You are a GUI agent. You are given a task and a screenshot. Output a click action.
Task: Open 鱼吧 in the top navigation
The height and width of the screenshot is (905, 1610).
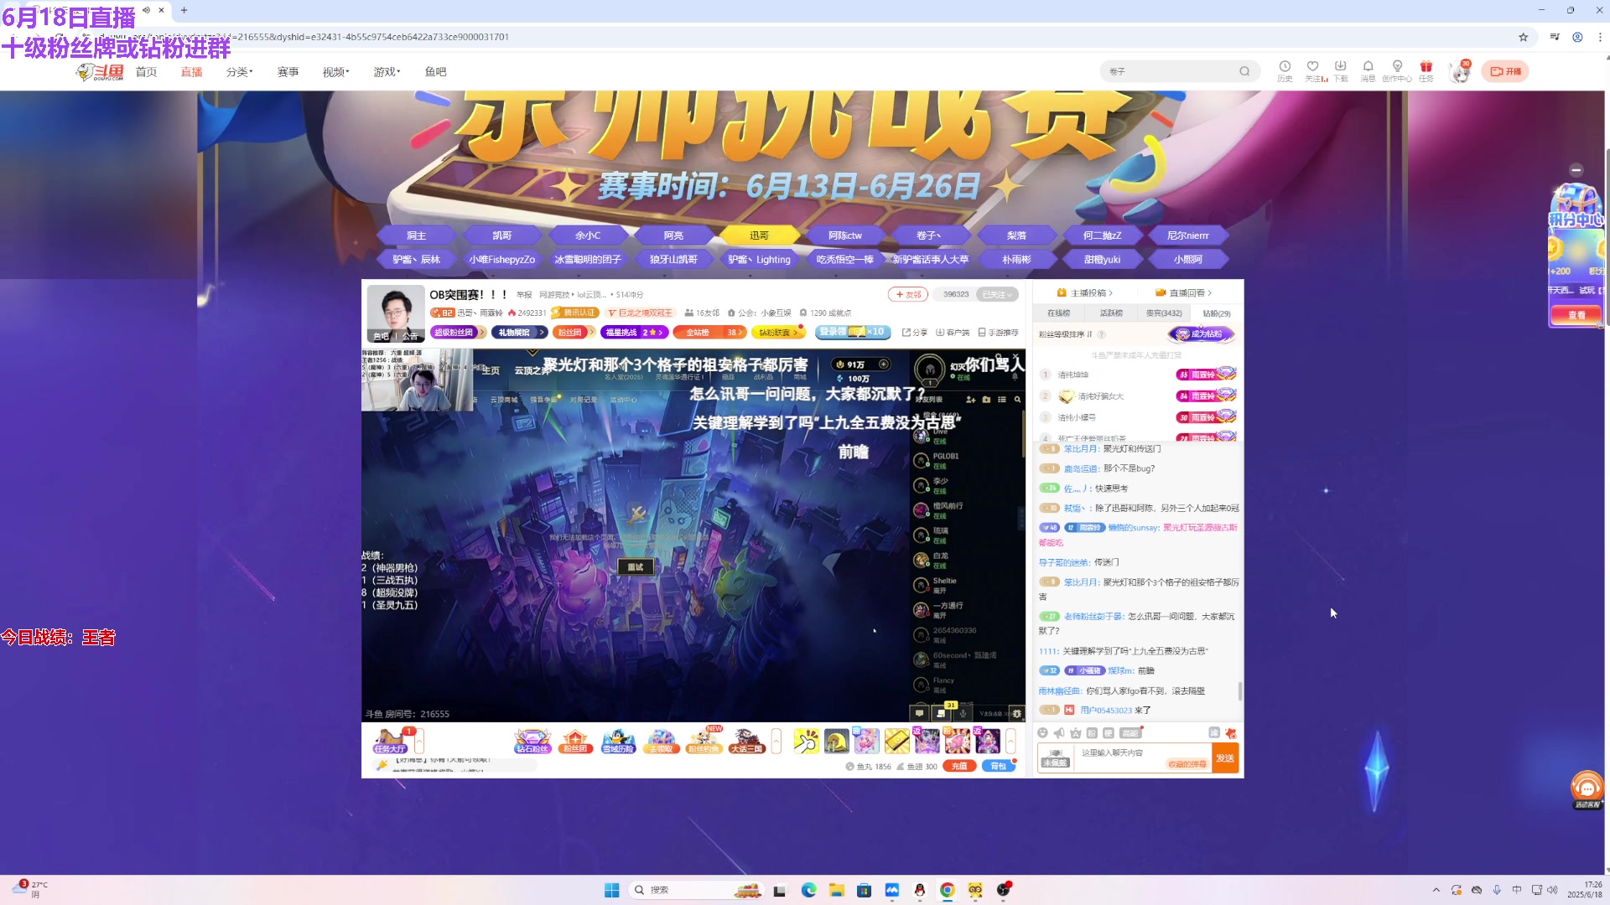[435, 72]
